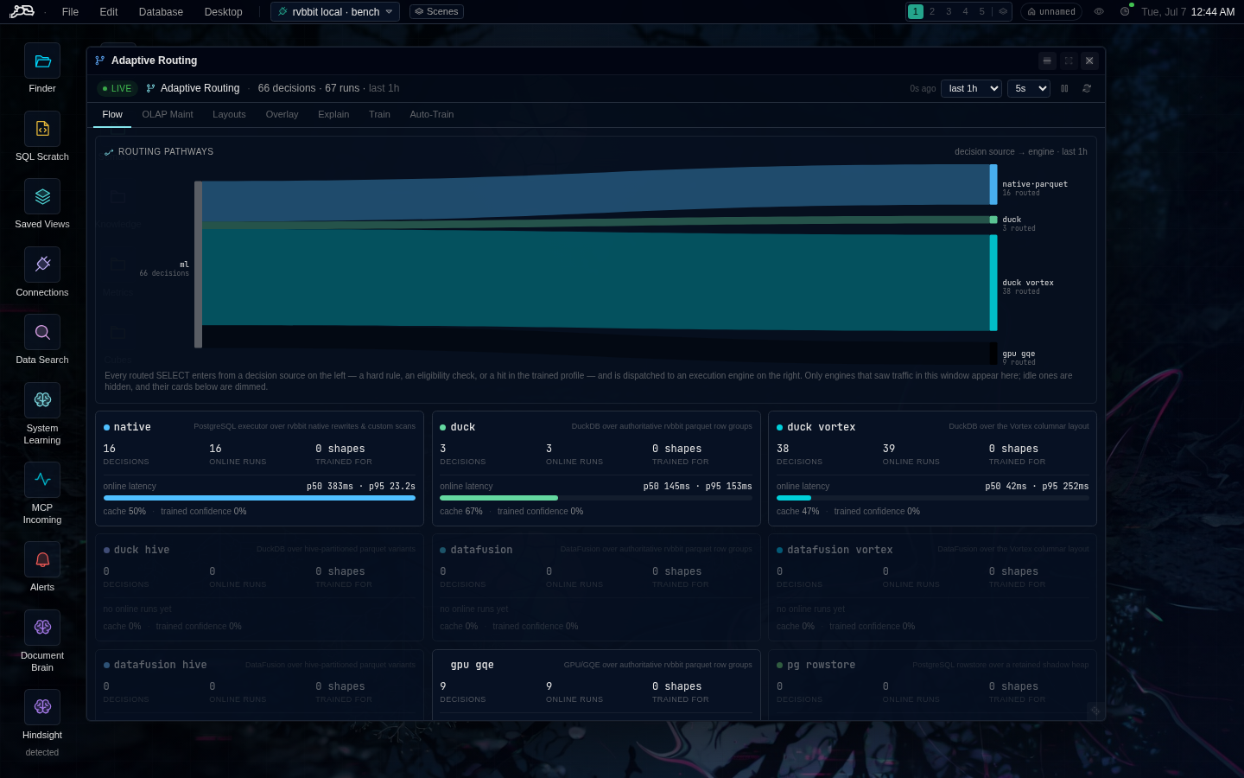Image resolution: width=1244 pixels, height=778 pixels.
Task: Open the rvbbit local · bench connection dropdown
Action: (x=335, y=11)
